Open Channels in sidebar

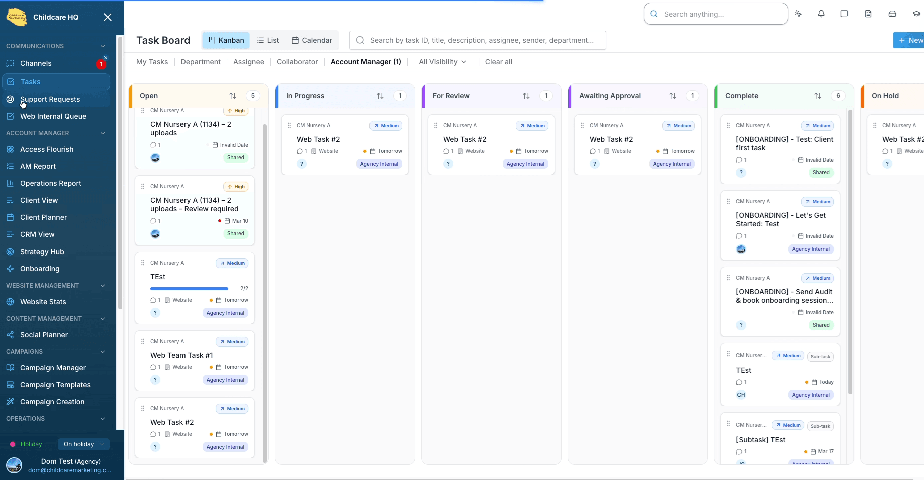(x=56, y=63)
